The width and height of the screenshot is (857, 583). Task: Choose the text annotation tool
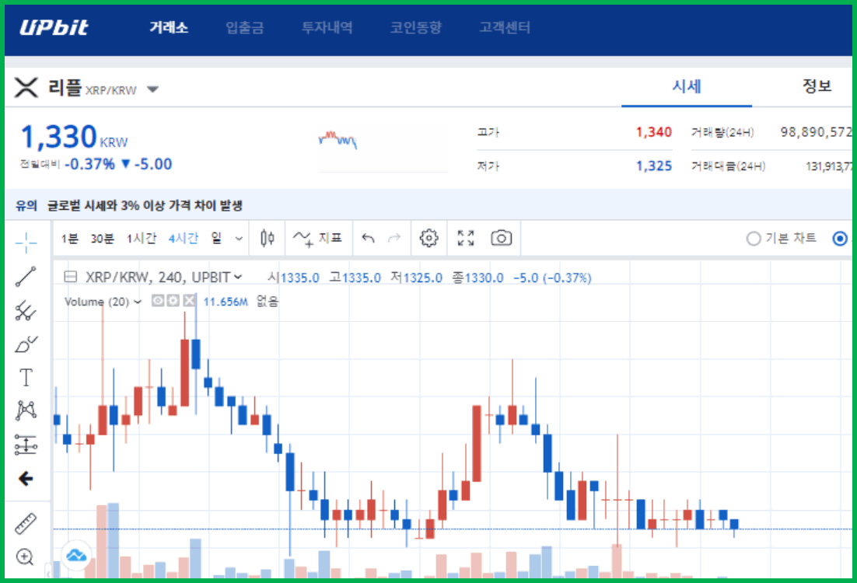pos(26,379)
